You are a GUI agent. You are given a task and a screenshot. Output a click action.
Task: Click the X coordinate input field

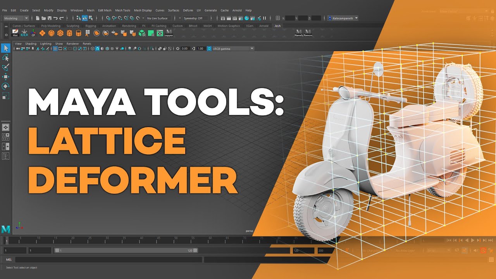[x=291, y=18]
